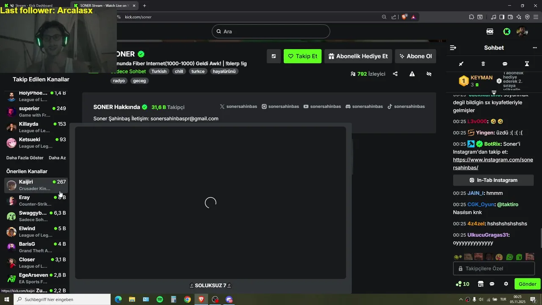Expand the gift leaderboard handle
This screenshot has height=305, width=542.
click(x=494, y=92)
